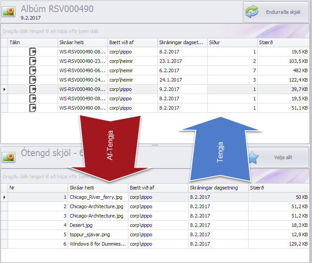
Task: Click document icon in the 51,1 KB row
Action: click(33, 108)
